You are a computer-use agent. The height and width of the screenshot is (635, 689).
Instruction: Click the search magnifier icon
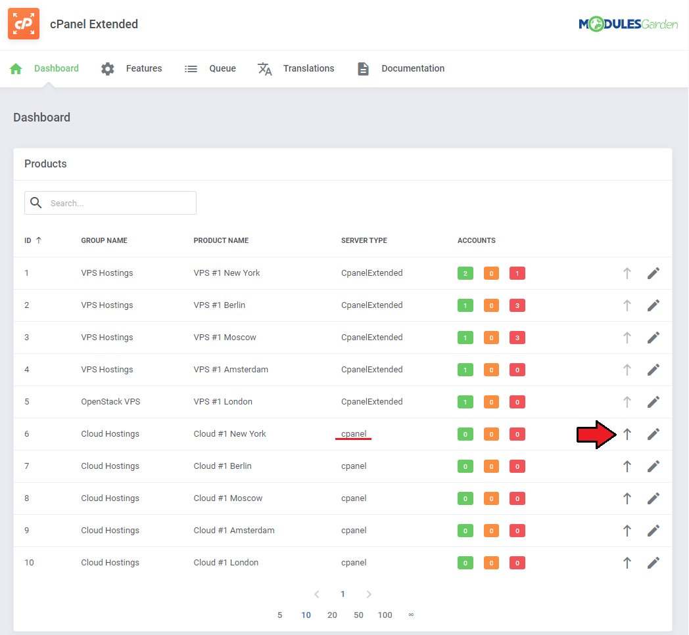click(x=36, y=203)
